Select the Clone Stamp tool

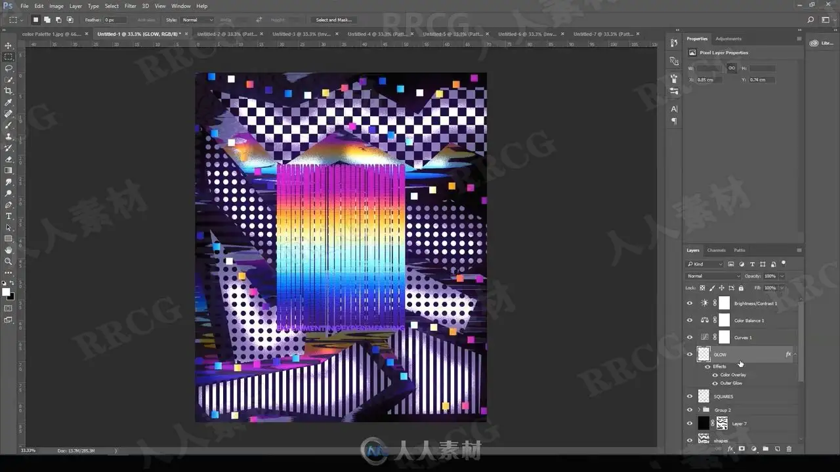9,136
